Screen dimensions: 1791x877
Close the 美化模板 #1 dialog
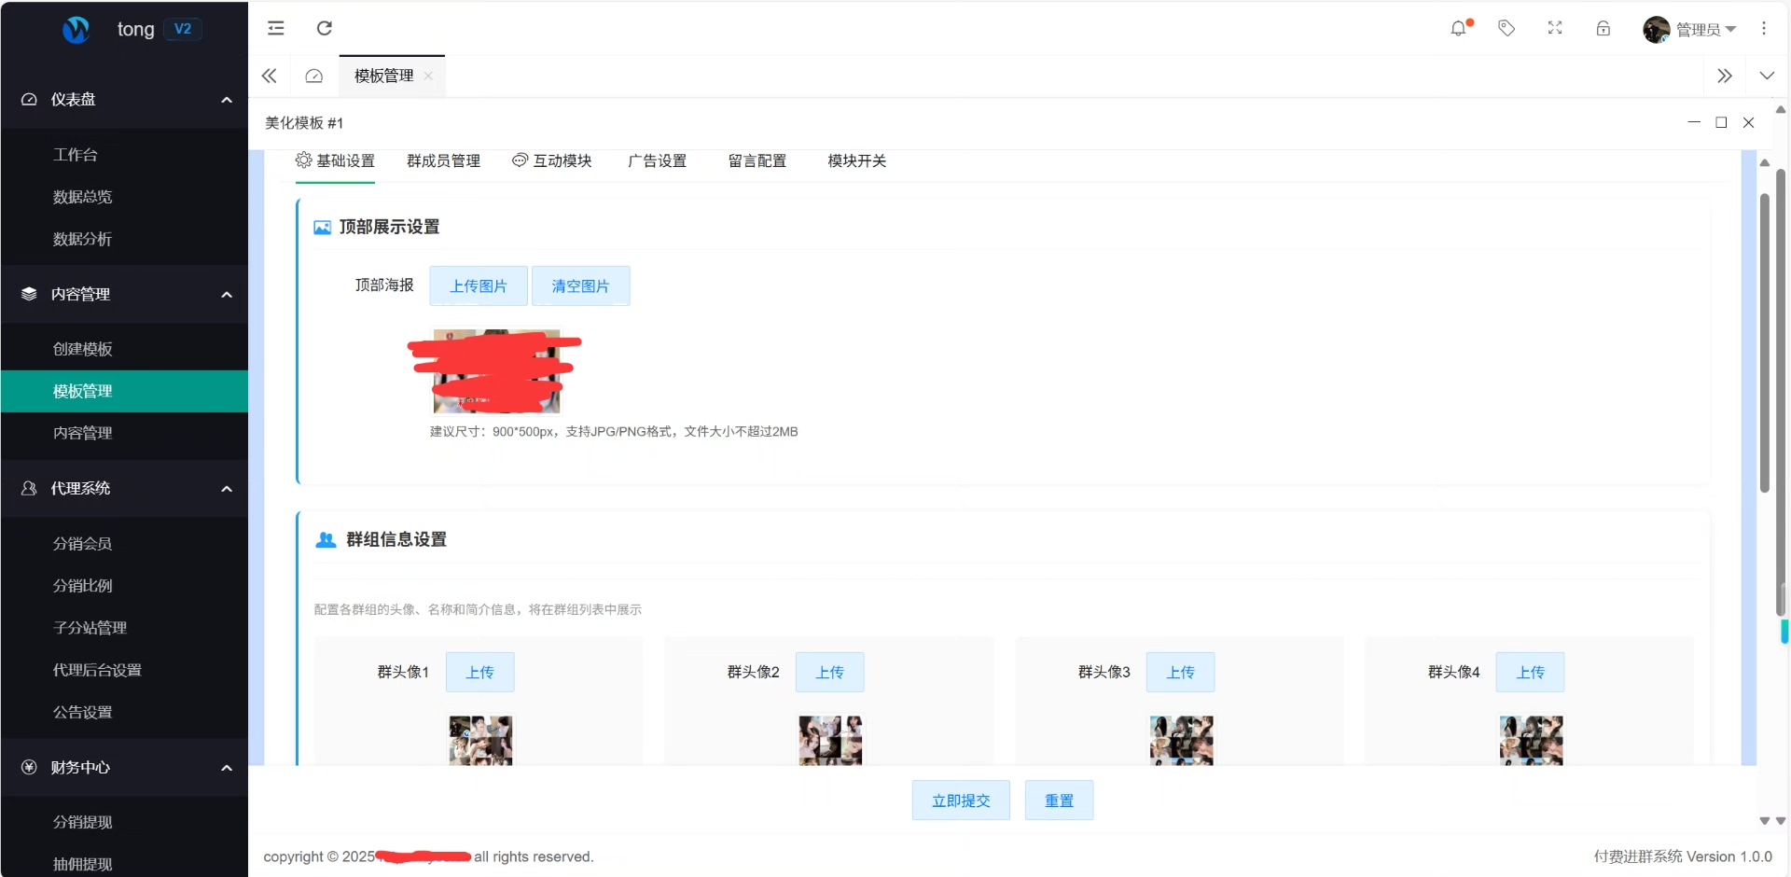pos(1749,122)
